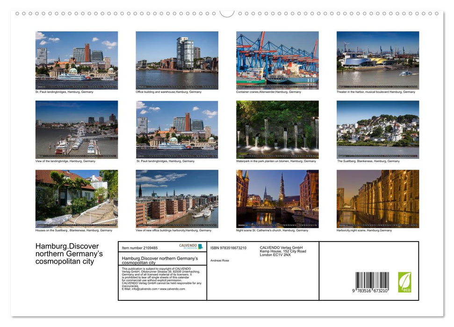Viewport: 454px width, 327px height.
Task: Click the author name Andreas Rose
Action: (220, 260)
